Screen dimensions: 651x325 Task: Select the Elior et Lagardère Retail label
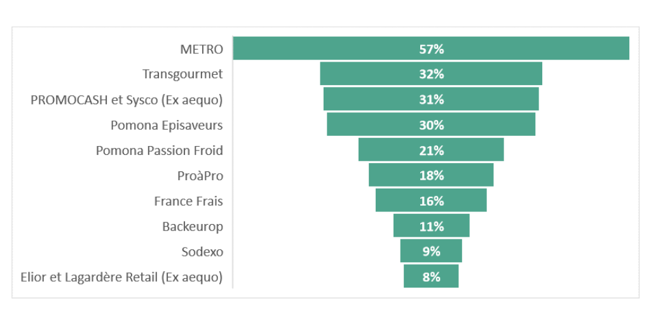point(121,277)
